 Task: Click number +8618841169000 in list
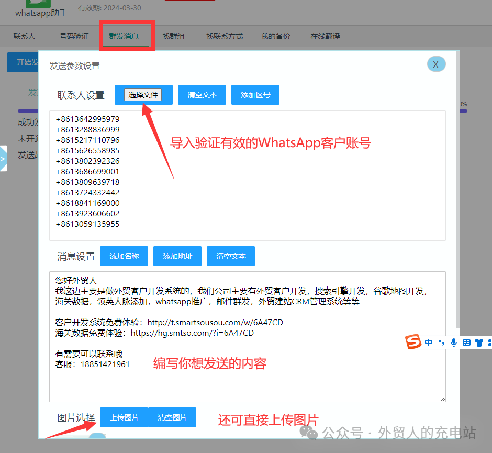tap(87, 203)
